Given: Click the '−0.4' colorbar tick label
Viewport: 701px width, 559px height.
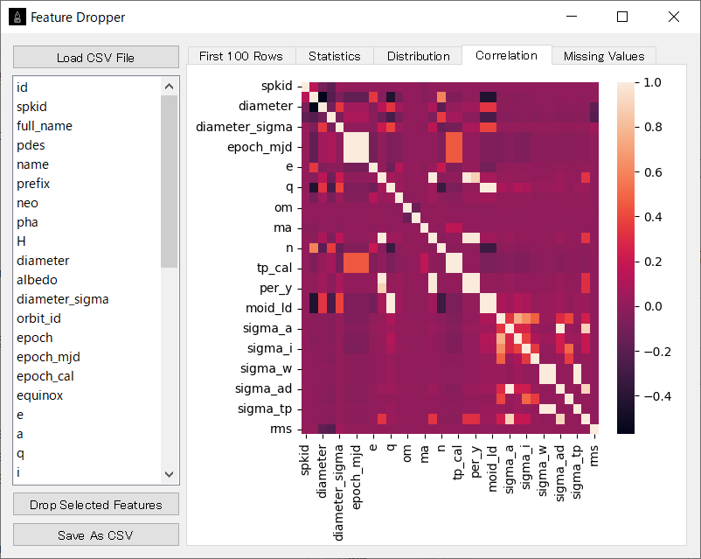Looking at the screenshot, I should point(657,396).
